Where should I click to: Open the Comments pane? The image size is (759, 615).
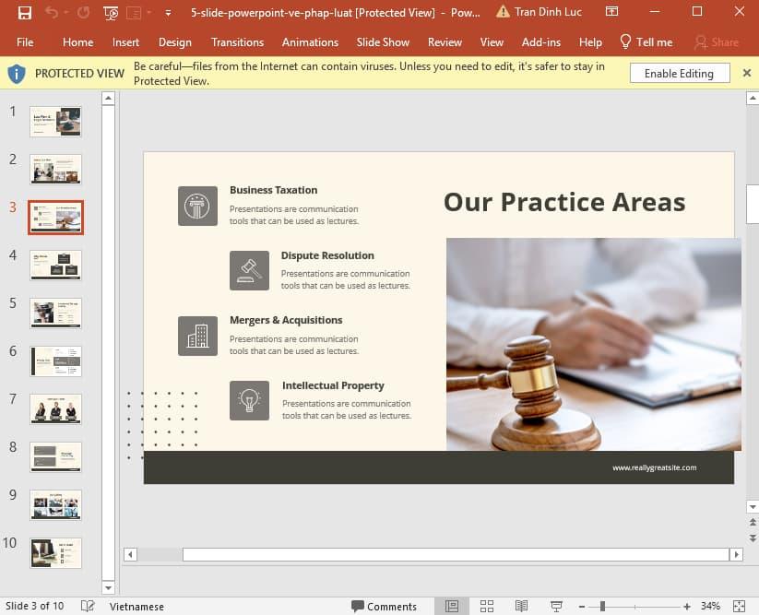tap(385, 606)
